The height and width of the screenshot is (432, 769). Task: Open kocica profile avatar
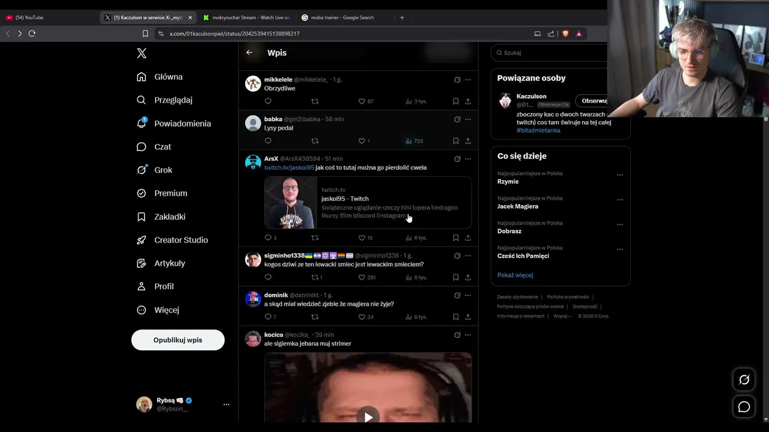[x=253, y=339]
